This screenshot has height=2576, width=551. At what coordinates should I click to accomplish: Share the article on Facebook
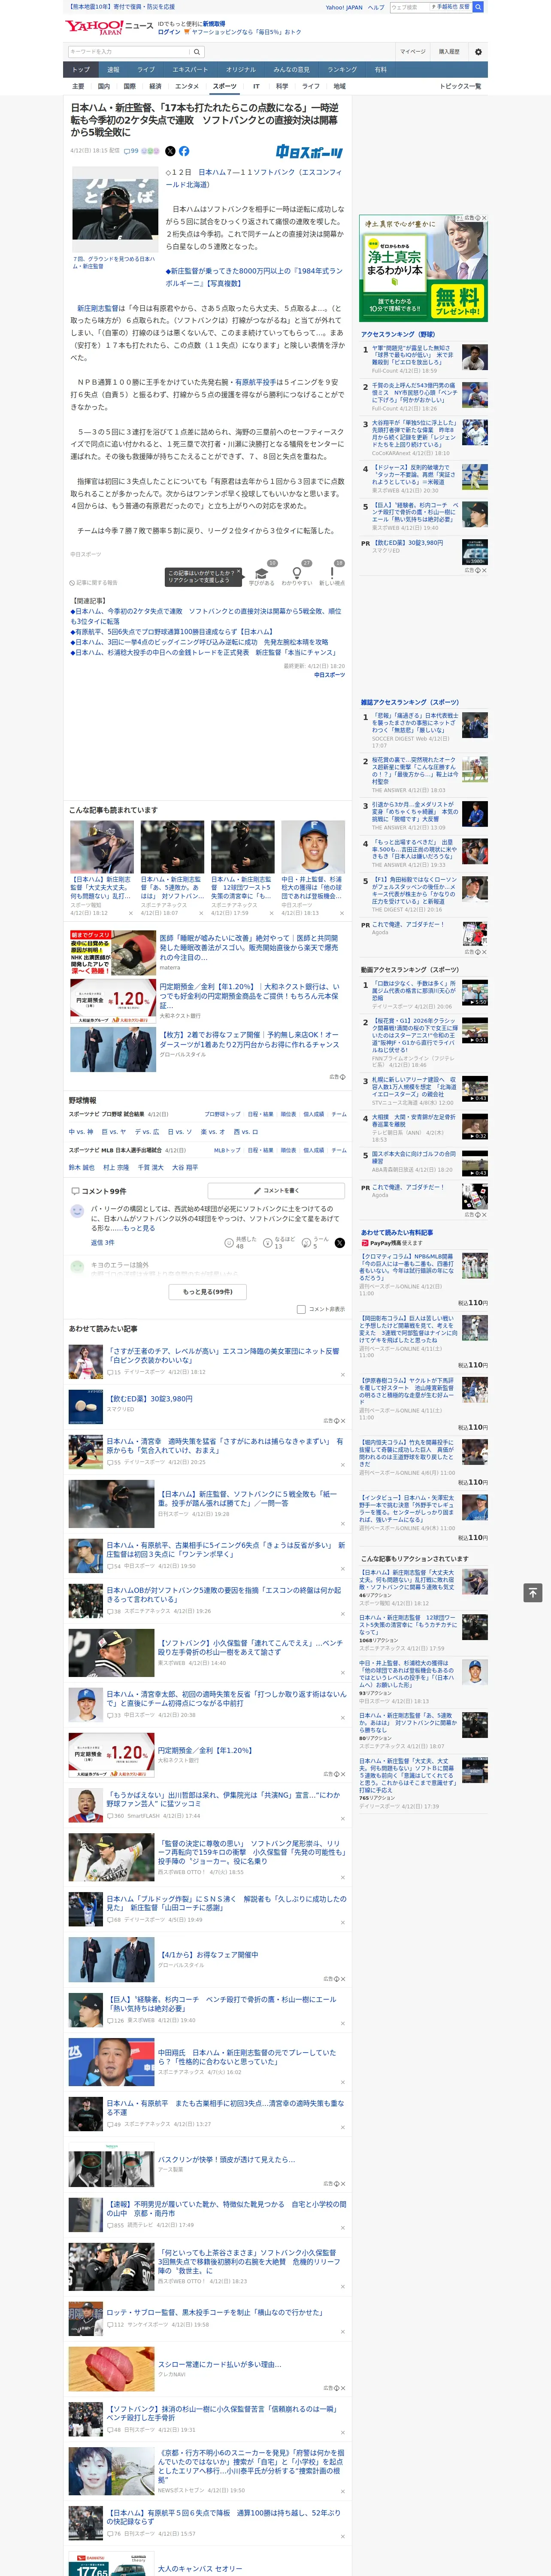184,151
